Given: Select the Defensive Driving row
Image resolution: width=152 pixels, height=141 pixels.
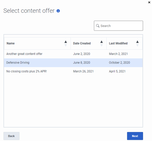Looking at the screenshot, I should tap(73, 63).
